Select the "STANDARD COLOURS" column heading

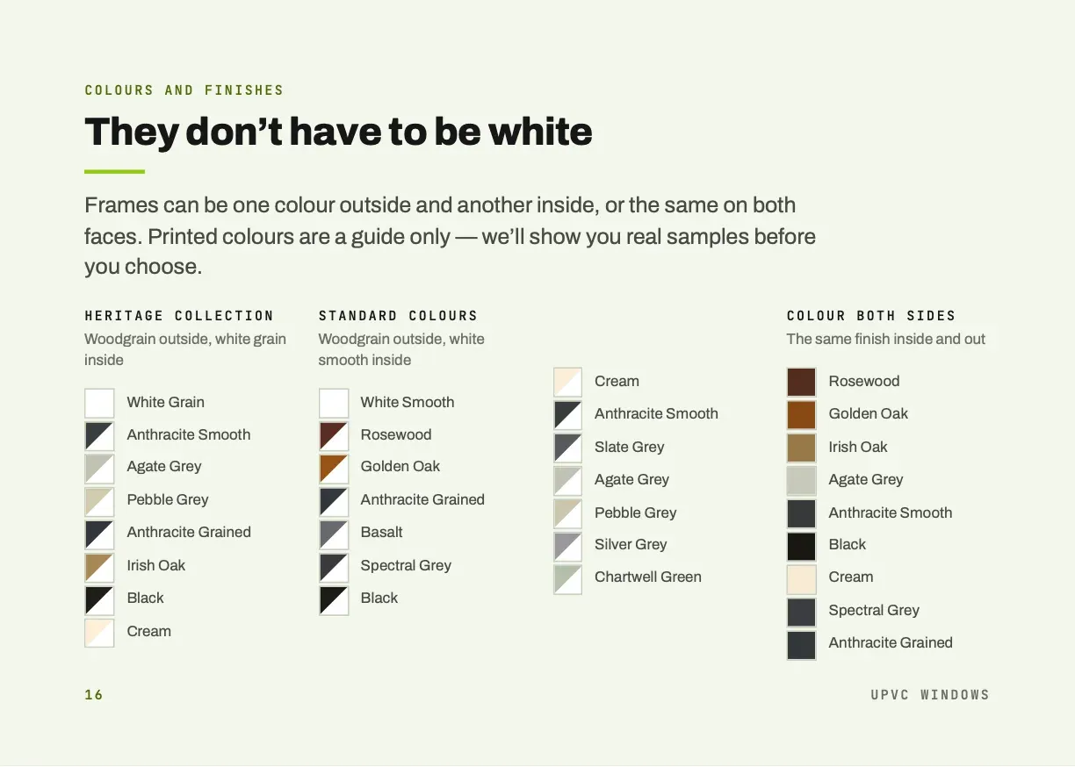tap(398, 316)
